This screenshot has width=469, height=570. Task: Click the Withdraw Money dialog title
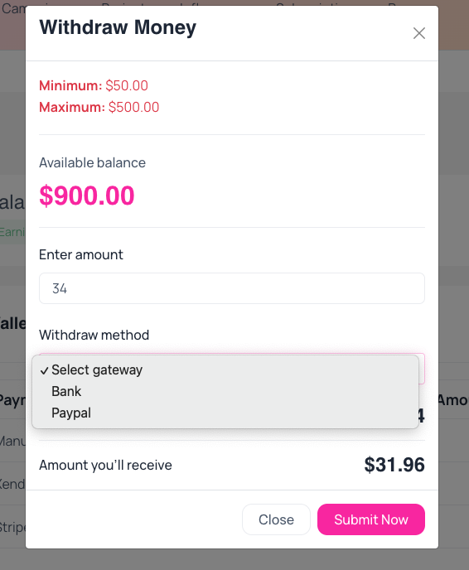point(118,27)
